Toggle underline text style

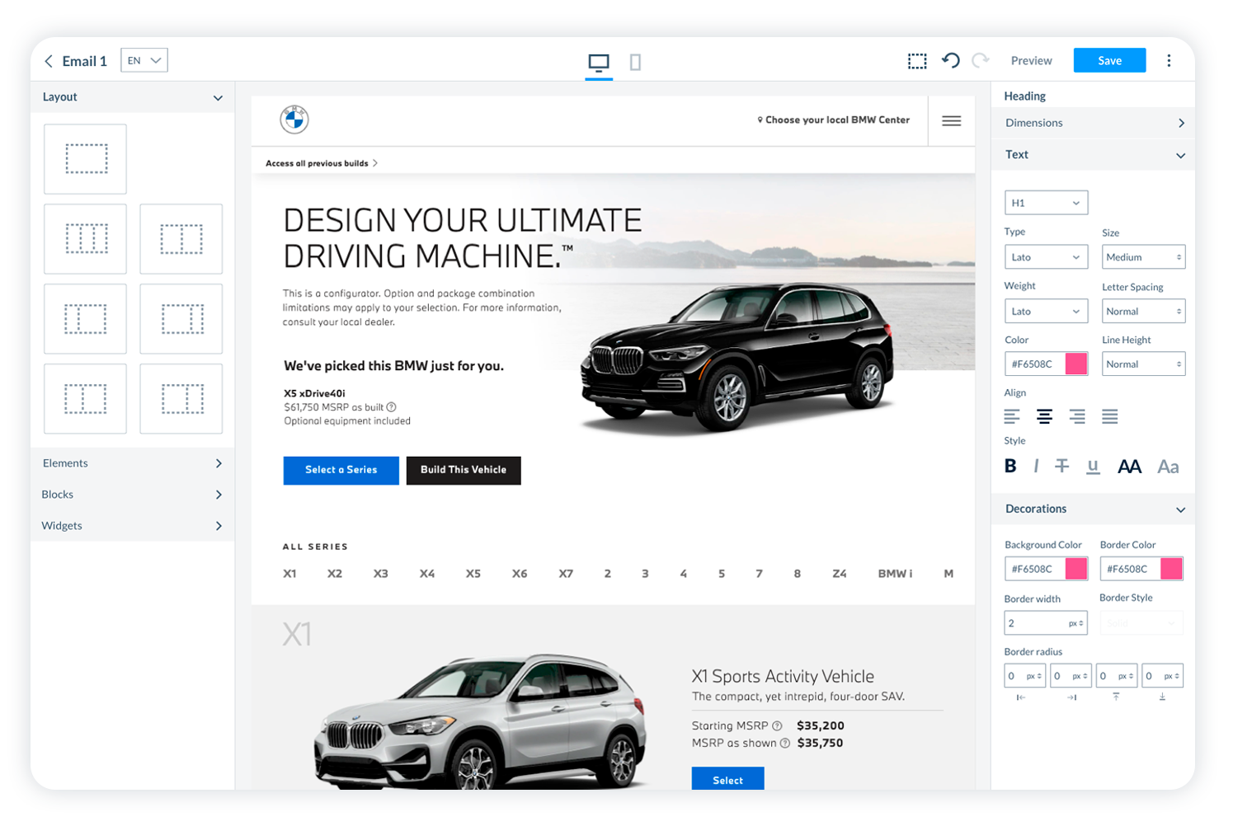(x=1093, y=467)
